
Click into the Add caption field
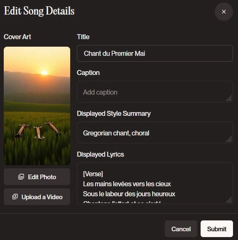pos(155,92)
